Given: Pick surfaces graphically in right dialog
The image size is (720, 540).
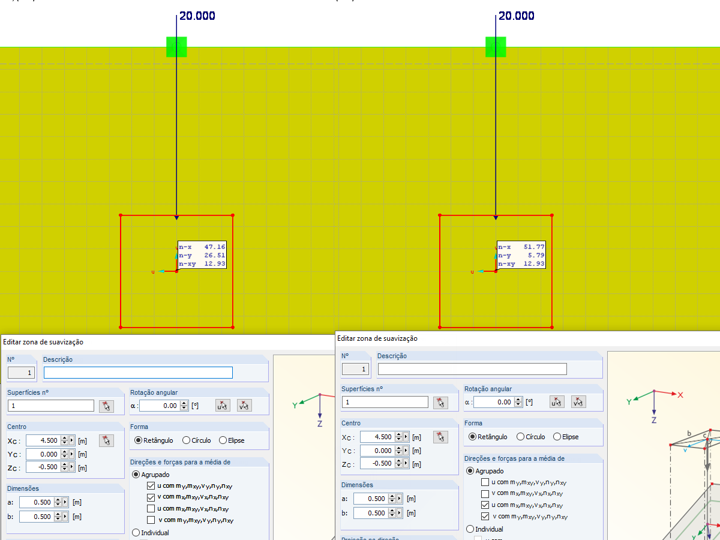Looking at the screenshot, I should tap(440, 403).
